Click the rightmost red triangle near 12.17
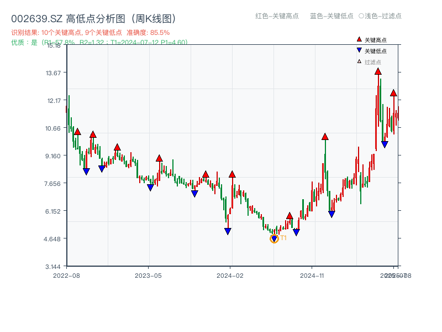 click(x=394, y=92)
